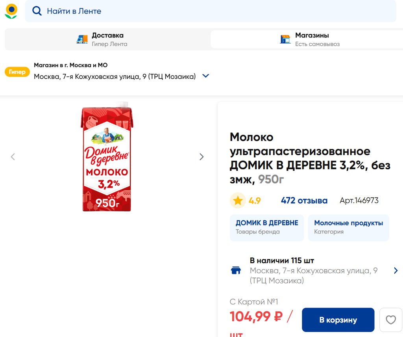This screenshot has height=337, width=403.
Task: Click the search magnifier icon
Action: (x=37, y=11)
